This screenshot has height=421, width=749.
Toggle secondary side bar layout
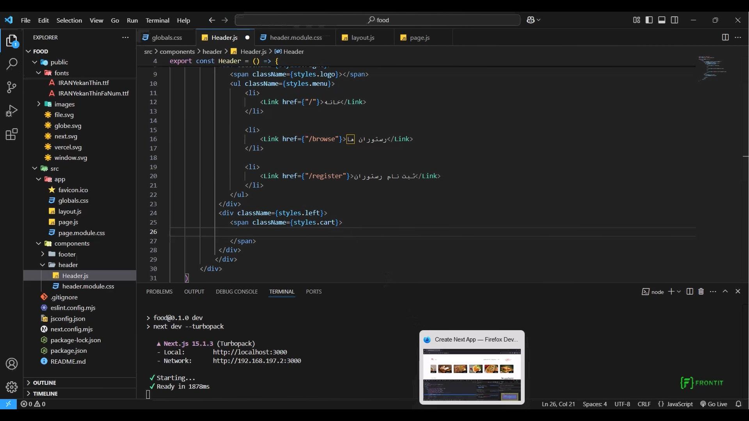(674, 20)
